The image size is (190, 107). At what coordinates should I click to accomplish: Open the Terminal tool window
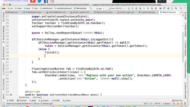point(22,100)
